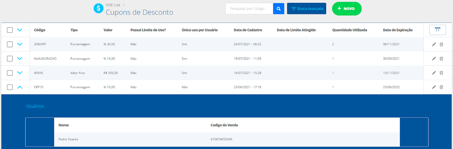Open the Busca Avançada advanced search

pyautogui.click(x=307, y=9)
